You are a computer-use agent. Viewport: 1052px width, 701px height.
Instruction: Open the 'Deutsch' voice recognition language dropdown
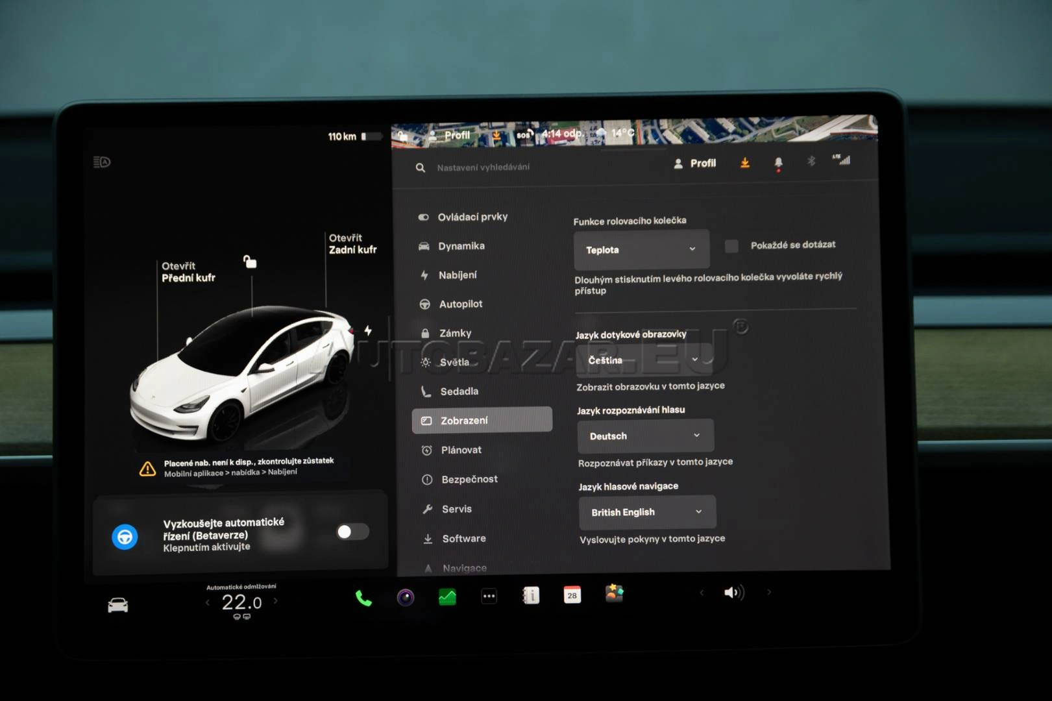click(x=646, y=436)
